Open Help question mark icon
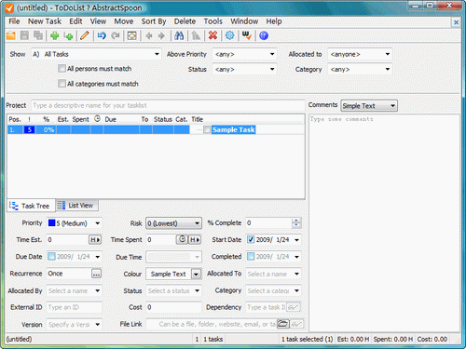Viewport: 466px width, 349px height. click(x=264, y=35)
